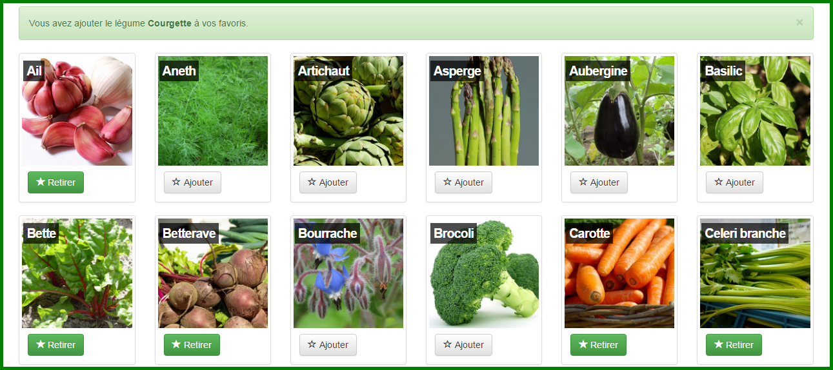Click the star icon on Brocoli's Ajouter button
Screen dimensions: 833x370
tap(447, 344)
